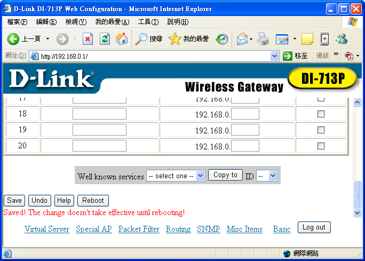365x261 pixels.
Task: Open the ID number dropdown
Action: click(267, 176)
